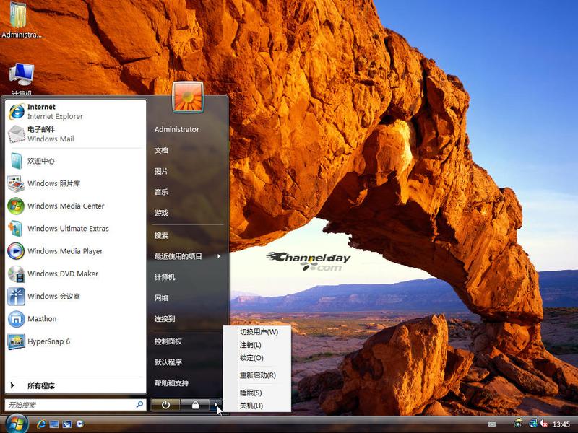Open 搜索 in Start menu
Screen dimensions: 578x433
pyautogui.click(x=188, y=235)
